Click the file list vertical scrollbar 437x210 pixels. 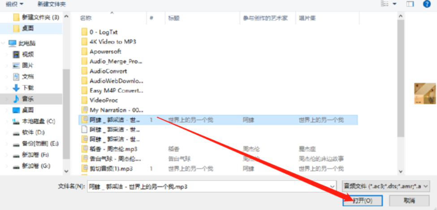coord(401,78)
